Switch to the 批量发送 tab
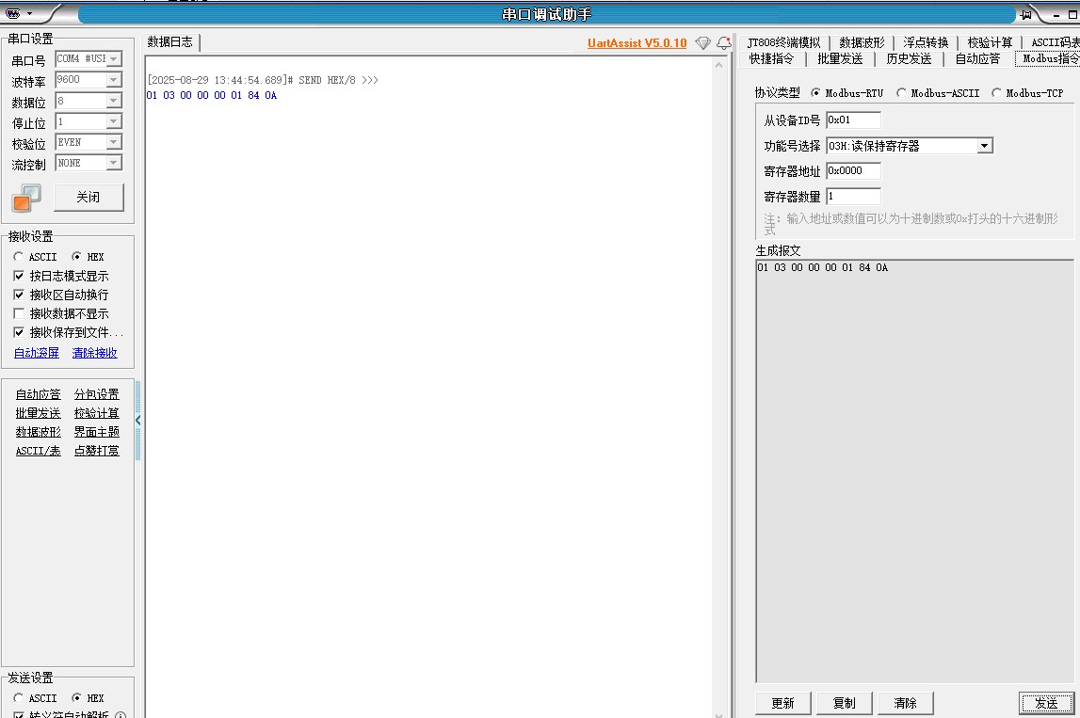The width and height of the screenshot is (1080, 718). click(840, 58)
